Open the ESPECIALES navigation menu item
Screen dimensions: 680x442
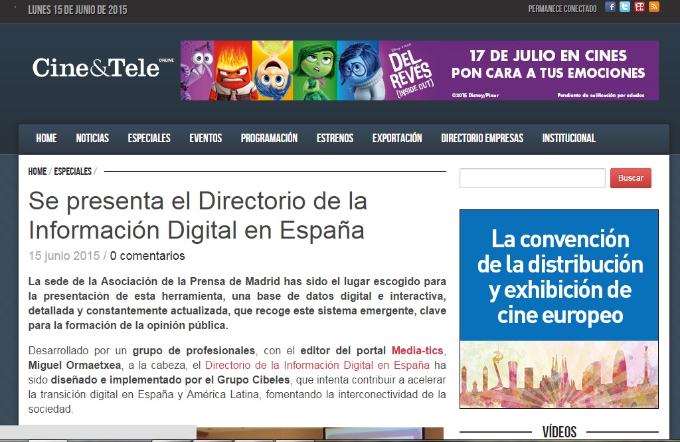pos(149,138)
